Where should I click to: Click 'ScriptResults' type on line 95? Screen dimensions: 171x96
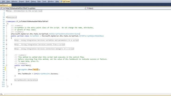(44, 74)
